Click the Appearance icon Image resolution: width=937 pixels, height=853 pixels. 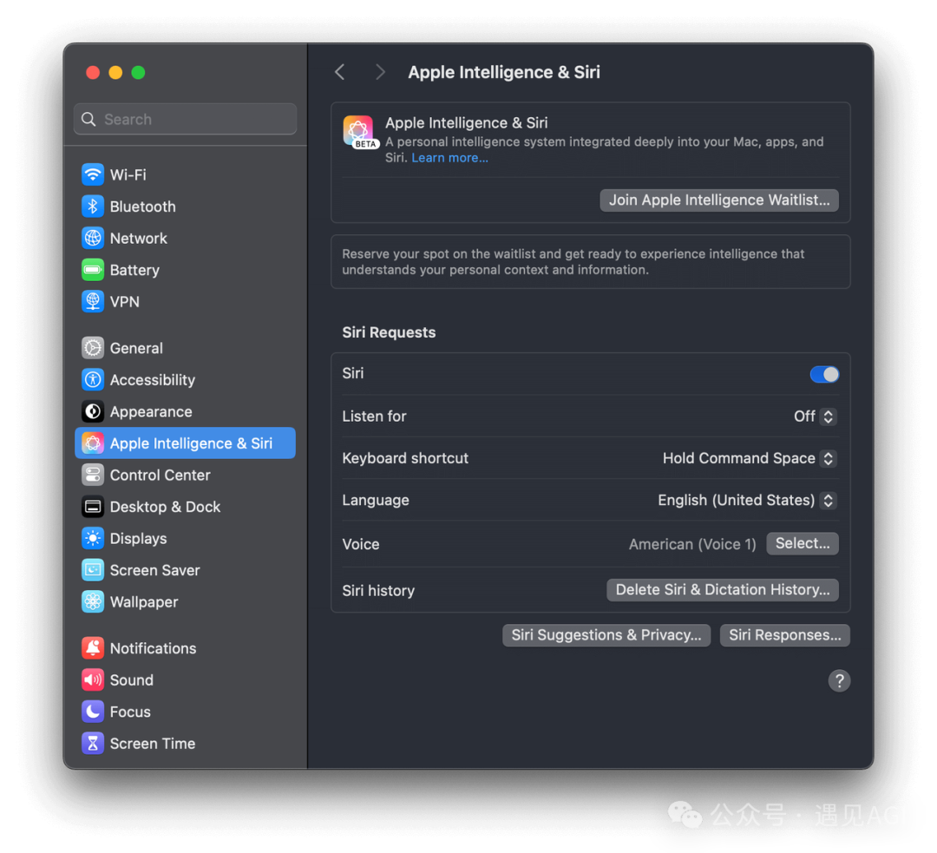[93, 411]
